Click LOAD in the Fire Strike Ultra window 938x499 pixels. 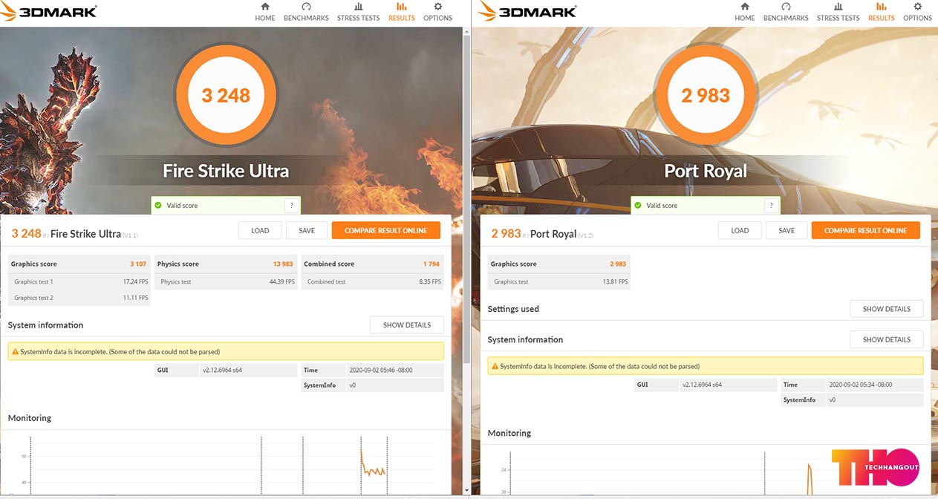point(260,230)
